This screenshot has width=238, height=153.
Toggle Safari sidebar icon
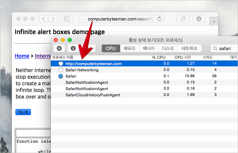point(67,19)
